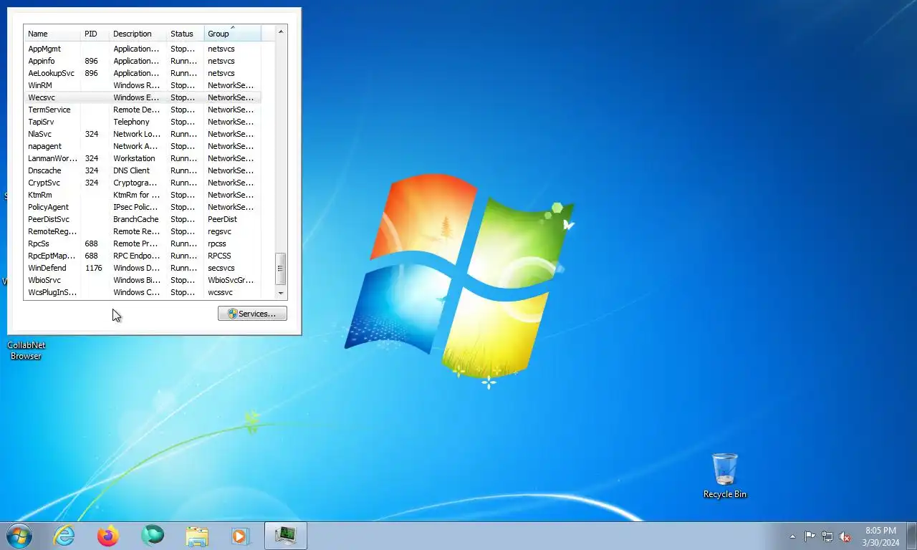Sort by Description column header
This screenshot has width=917, height=550.
click(138, 34)
